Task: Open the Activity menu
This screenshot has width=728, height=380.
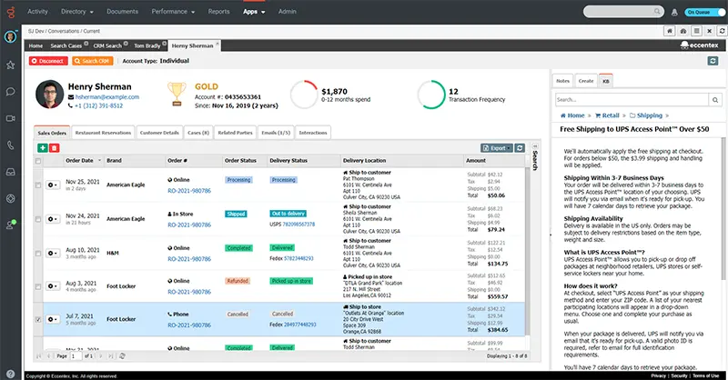Action: pos(37,12)
